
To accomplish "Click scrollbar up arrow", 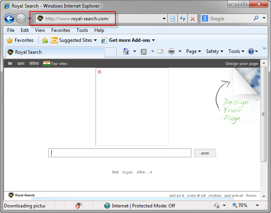I will click(264, 63).
